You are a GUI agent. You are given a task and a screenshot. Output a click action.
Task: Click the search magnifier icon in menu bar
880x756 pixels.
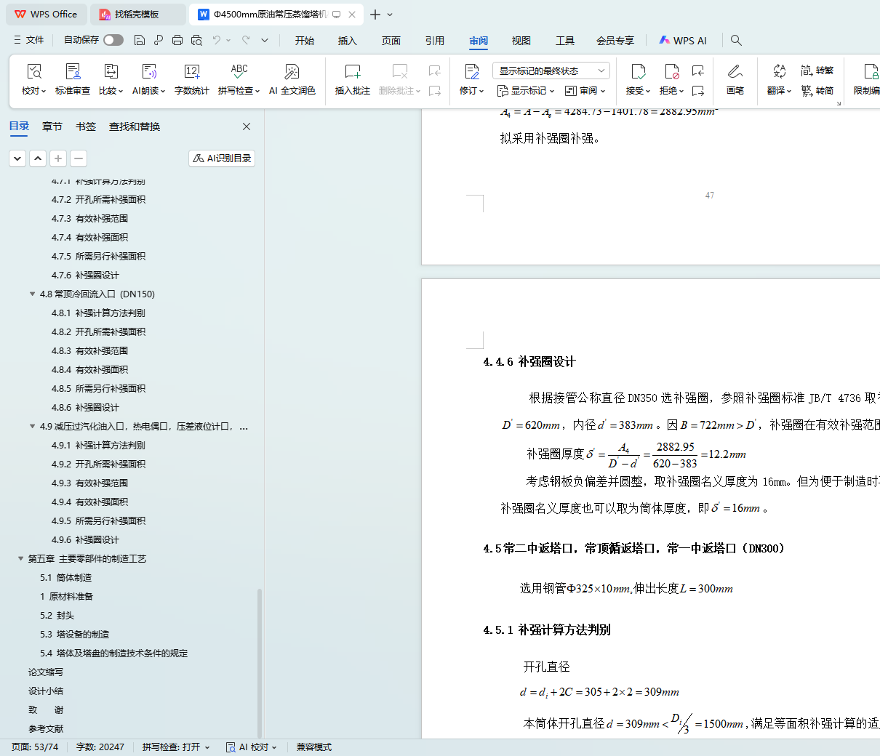coord(736,41)
